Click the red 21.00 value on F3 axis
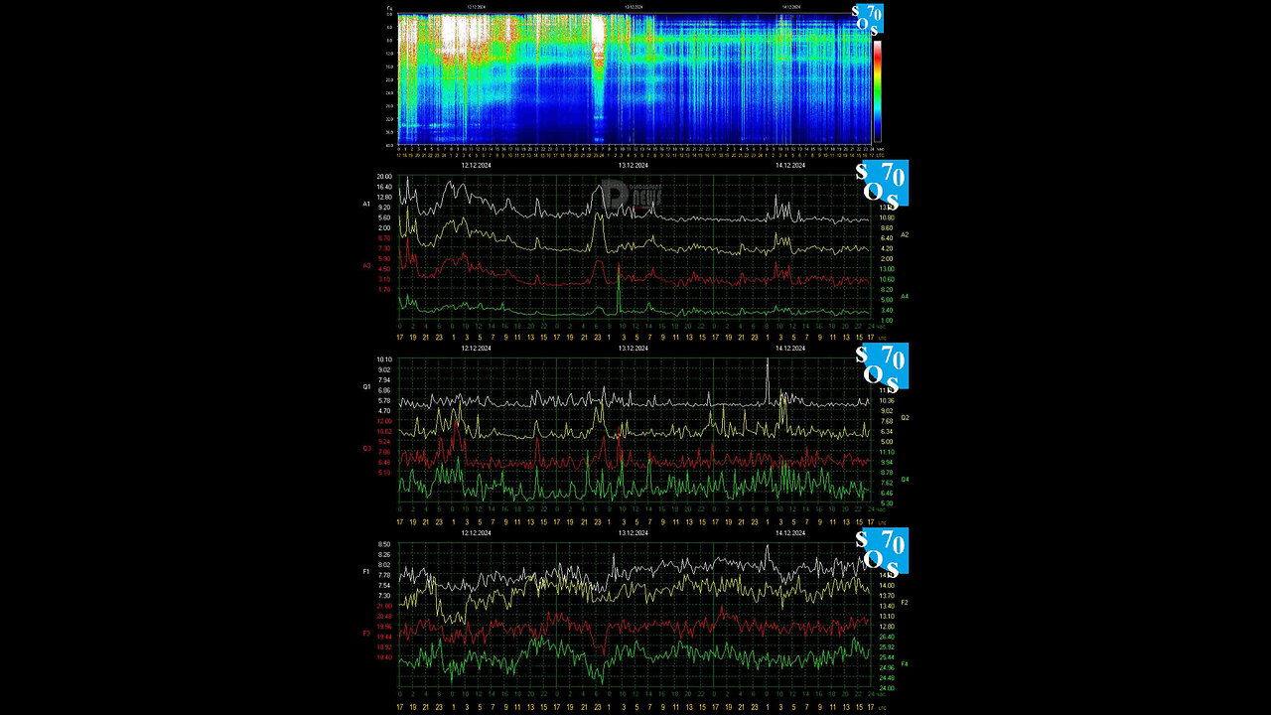 coord(384,606)
